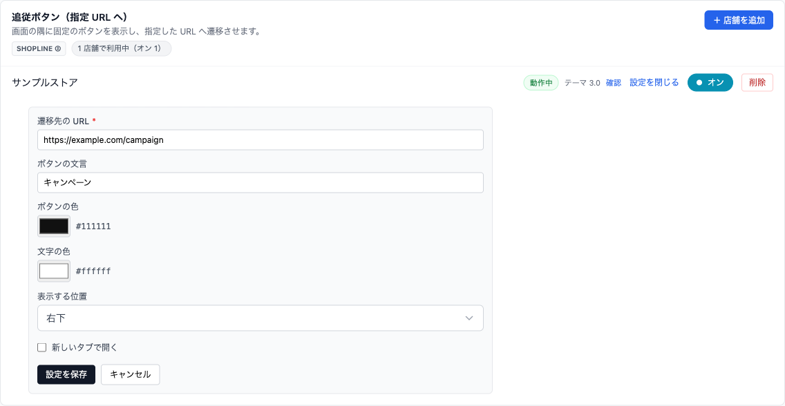785x406 pixels.
Task: Click the キャンセル button
Action: pyautogui.click(x=130, y=374)
